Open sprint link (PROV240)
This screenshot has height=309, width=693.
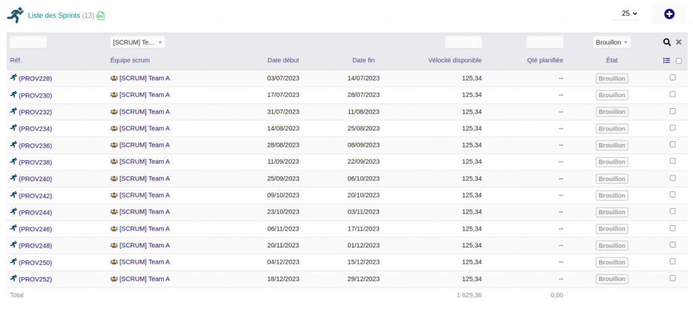35,179
